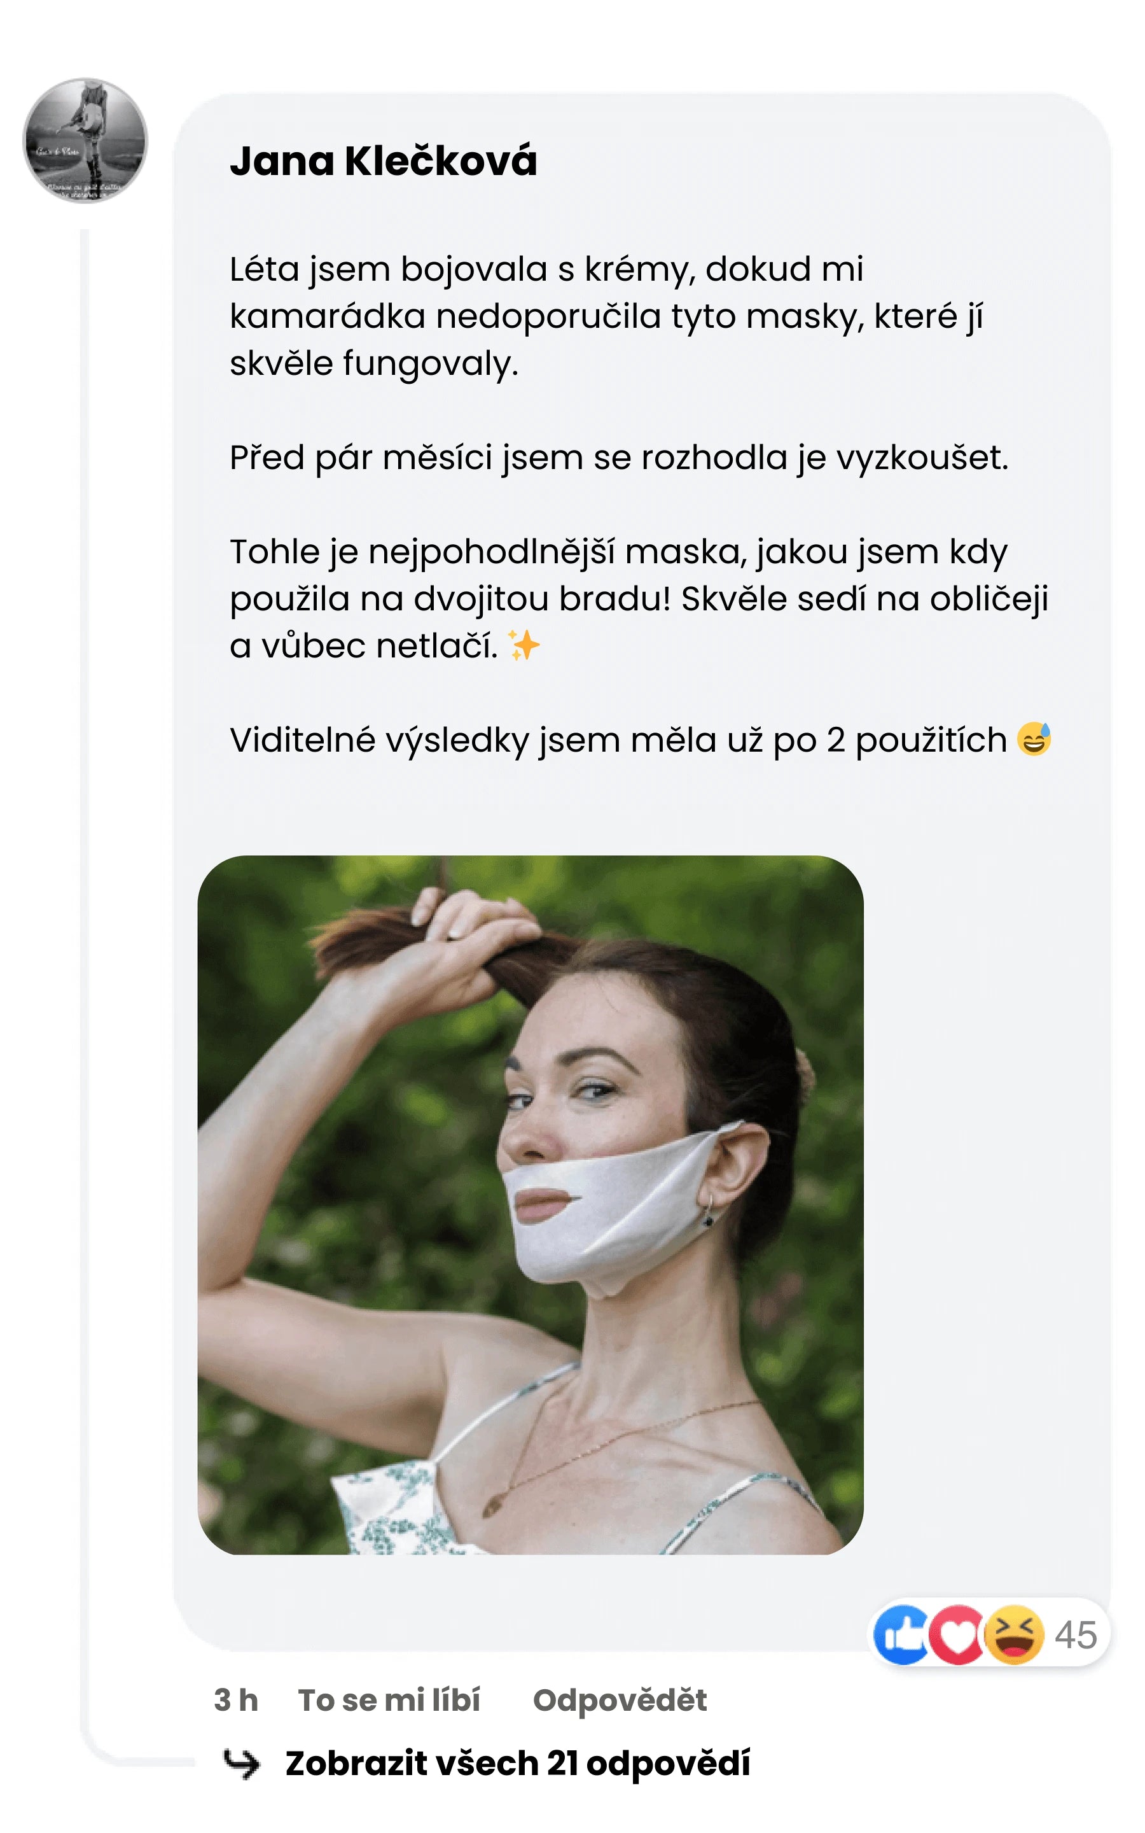The height and width of the screenshot is (1833, 1145).
Task: Click the curved reply arrow icon
Action: click(x=242, y=1764)
